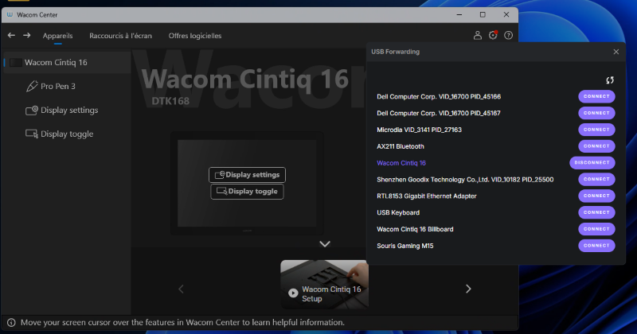
Task: Play the Wacom Cintiq 16 Setup video
Action: [x=293, y=293]
